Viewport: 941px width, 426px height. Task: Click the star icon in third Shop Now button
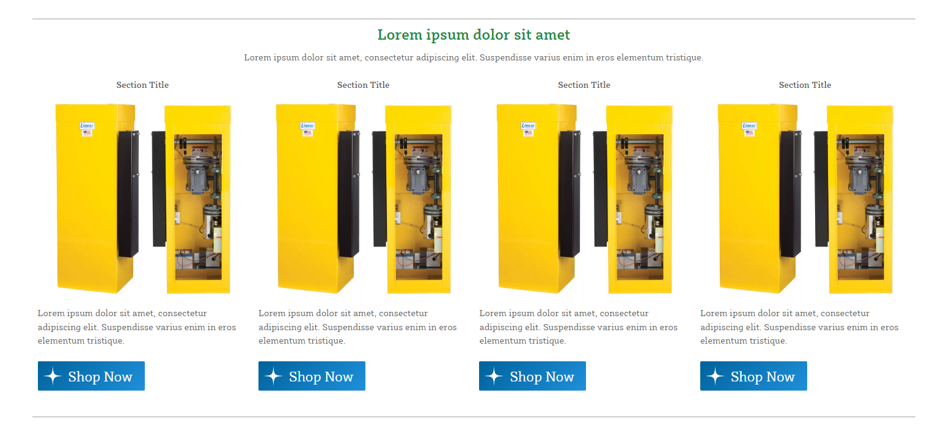tap(494, 377)
